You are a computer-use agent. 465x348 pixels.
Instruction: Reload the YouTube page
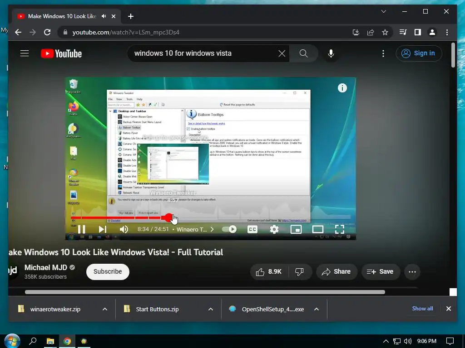[x=47, y=32]
